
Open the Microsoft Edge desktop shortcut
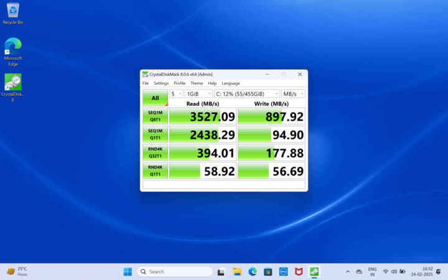pos(13,52)
